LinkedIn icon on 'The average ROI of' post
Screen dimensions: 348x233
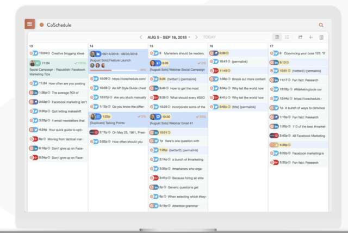[x=36, y=93]
